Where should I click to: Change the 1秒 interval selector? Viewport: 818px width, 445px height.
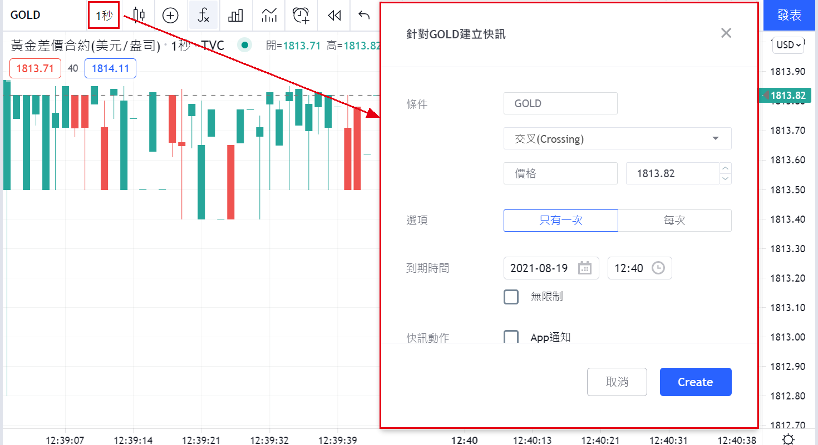(x=104, y=15)
